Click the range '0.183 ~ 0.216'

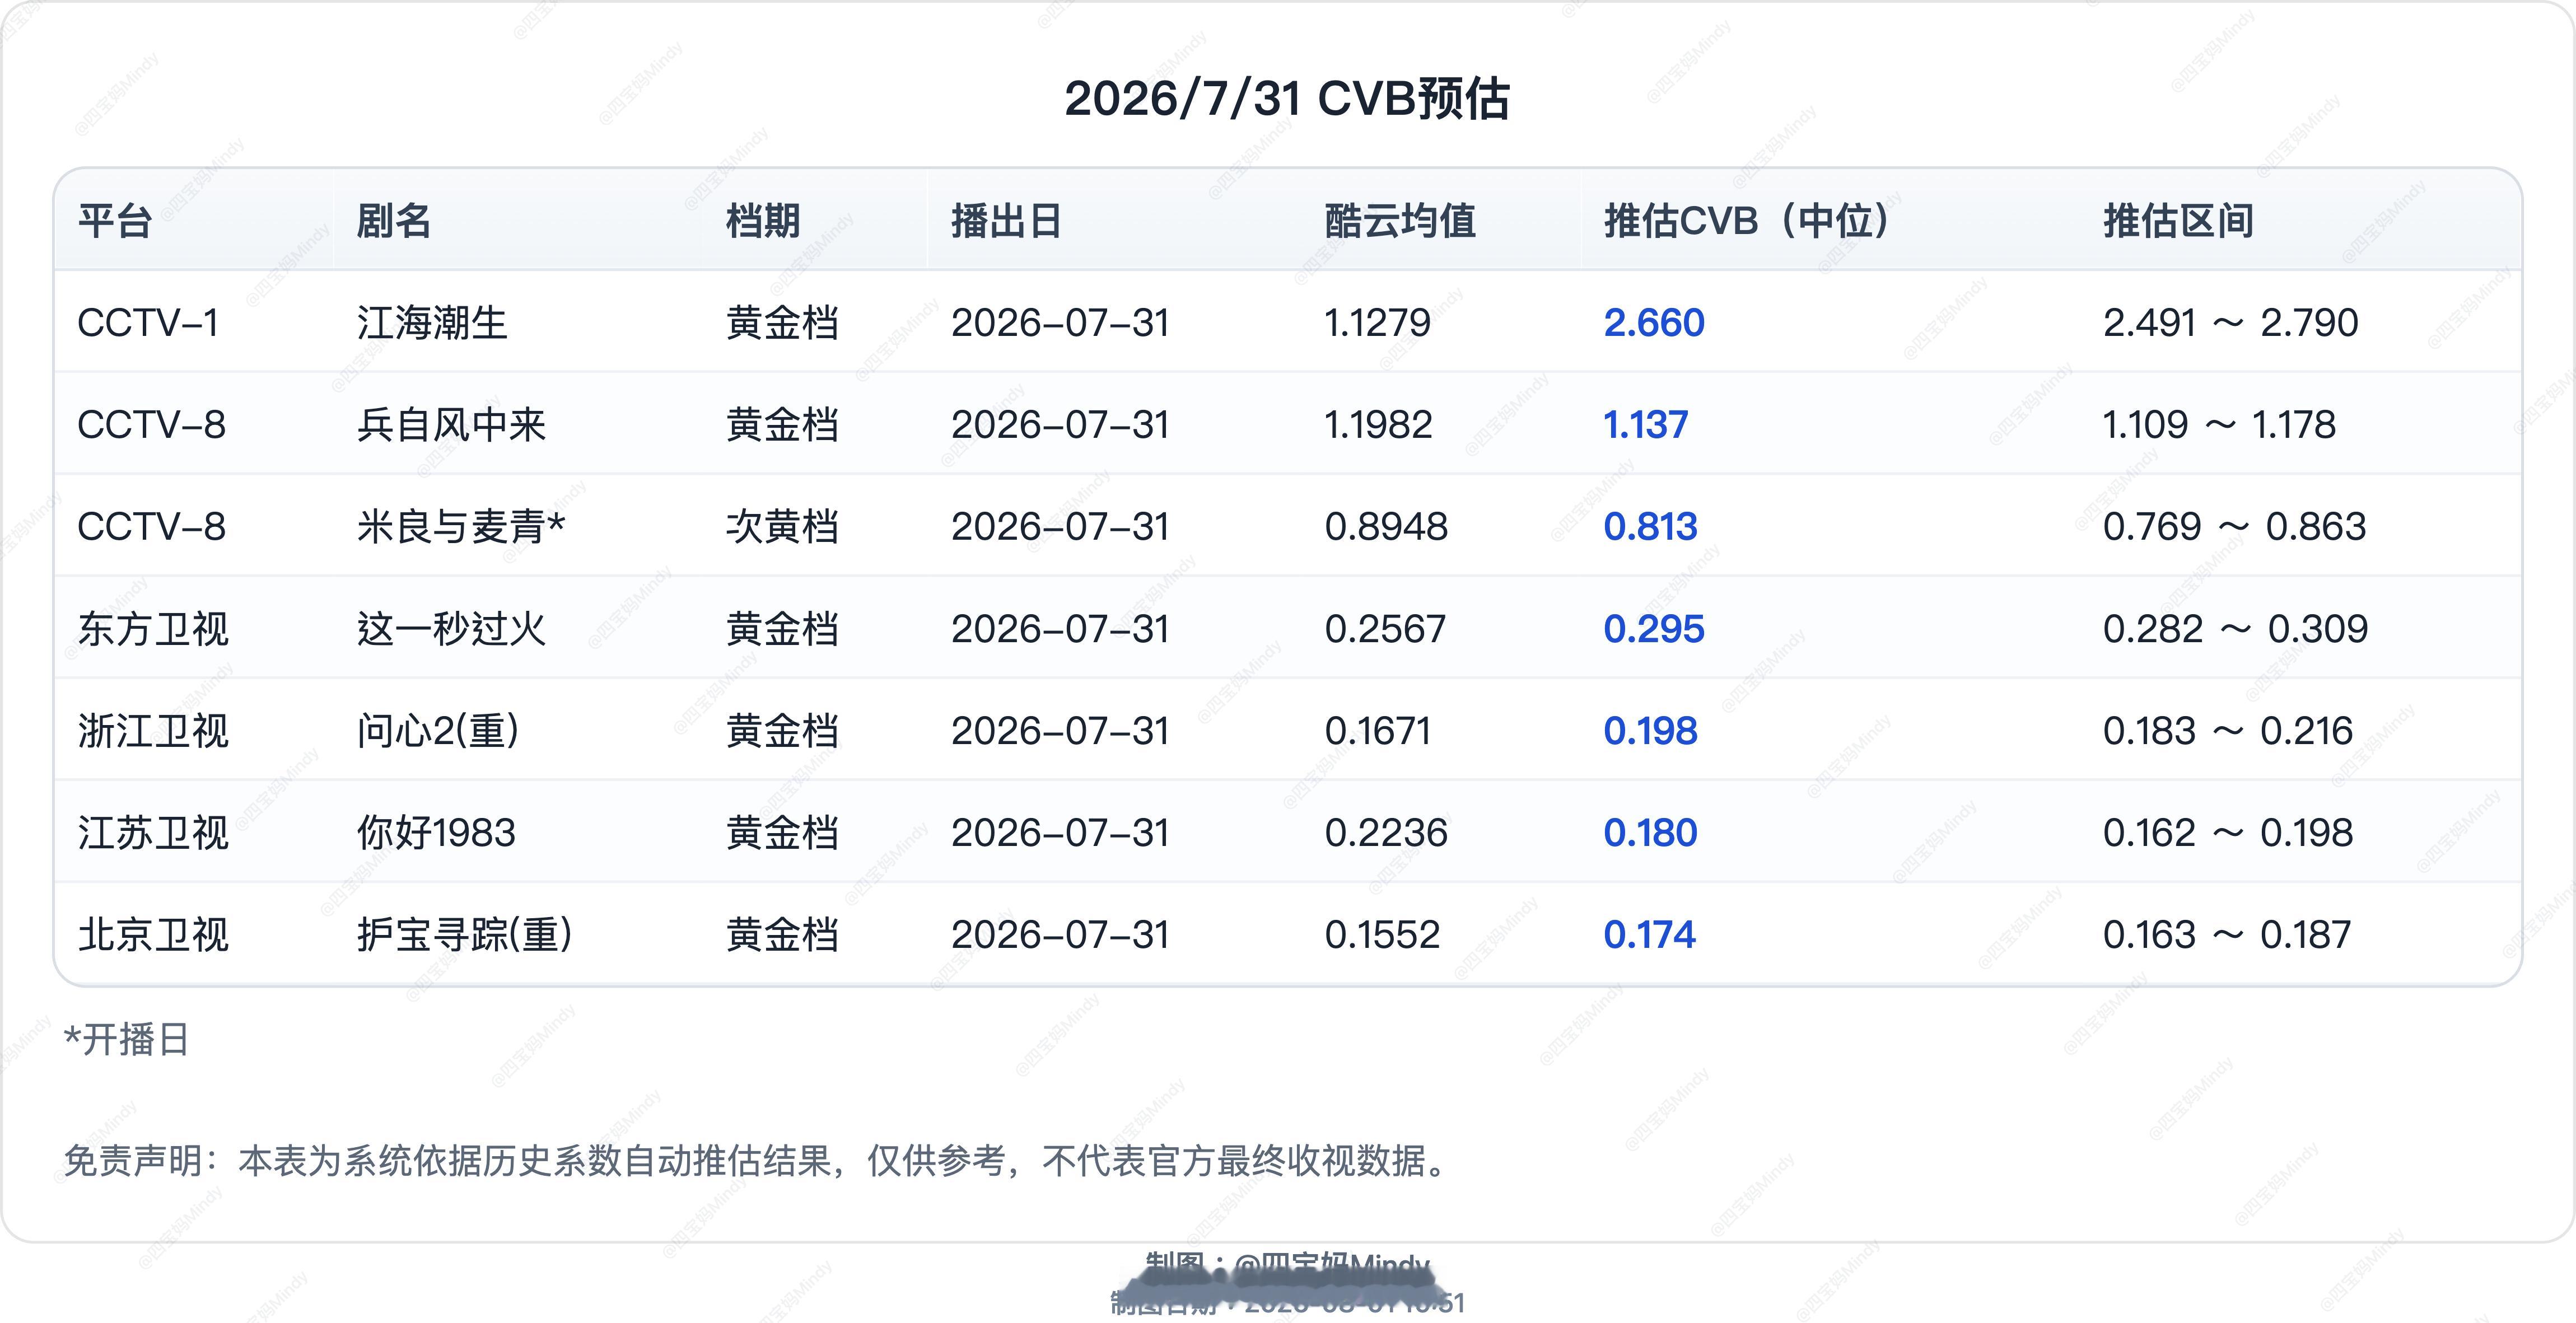click(2227, 731)
